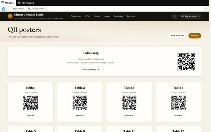Click the home icon button
211x132 pixels.
click(x=175, y=16)
